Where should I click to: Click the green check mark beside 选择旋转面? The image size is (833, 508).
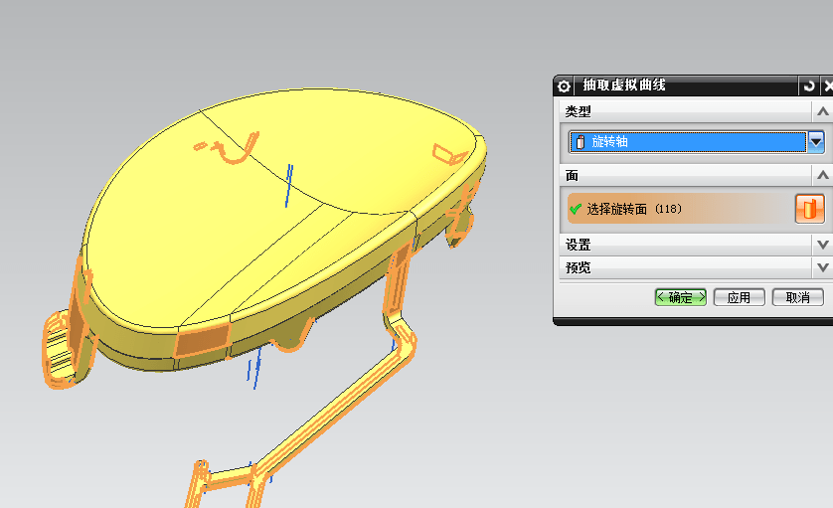tap(576, 209)
